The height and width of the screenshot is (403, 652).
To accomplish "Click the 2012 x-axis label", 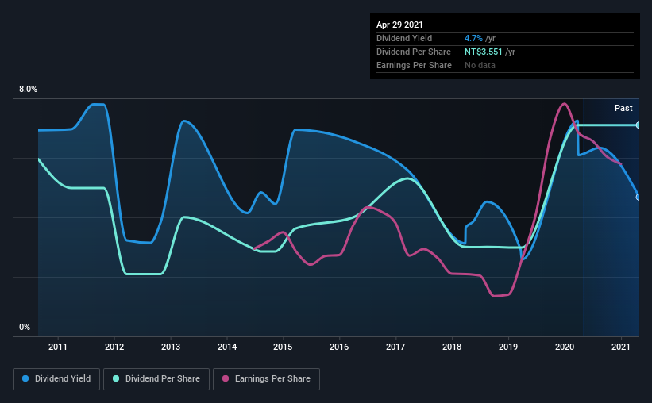I will point(114,347).
